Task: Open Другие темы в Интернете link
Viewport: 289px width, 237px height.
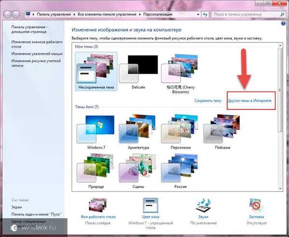Action: pos(250,101)
